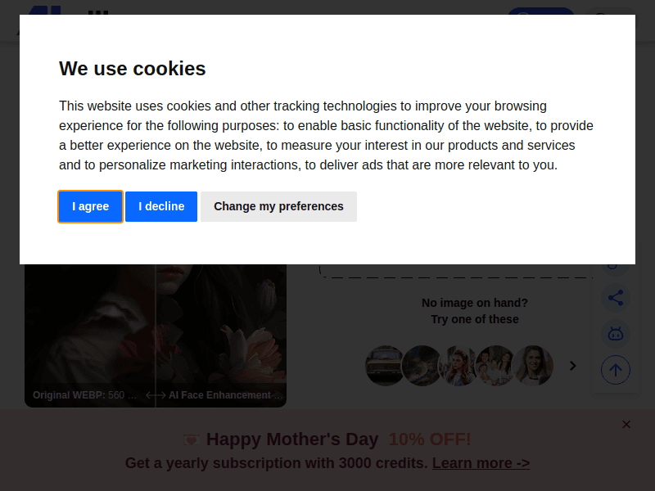Viewport: 655px width, 491px height.
Task: Open the share icon in the side panel
Action: (616, 298)
